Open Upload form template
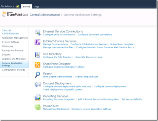The width and height of the screenshot is (158, 121). coord(122,44)
